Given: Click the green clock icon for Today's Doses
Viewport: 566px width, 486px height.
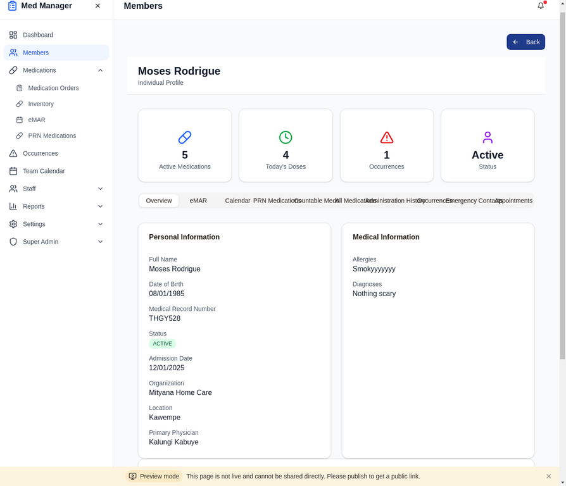Looking at the screenshot, I should pos(286,137).
